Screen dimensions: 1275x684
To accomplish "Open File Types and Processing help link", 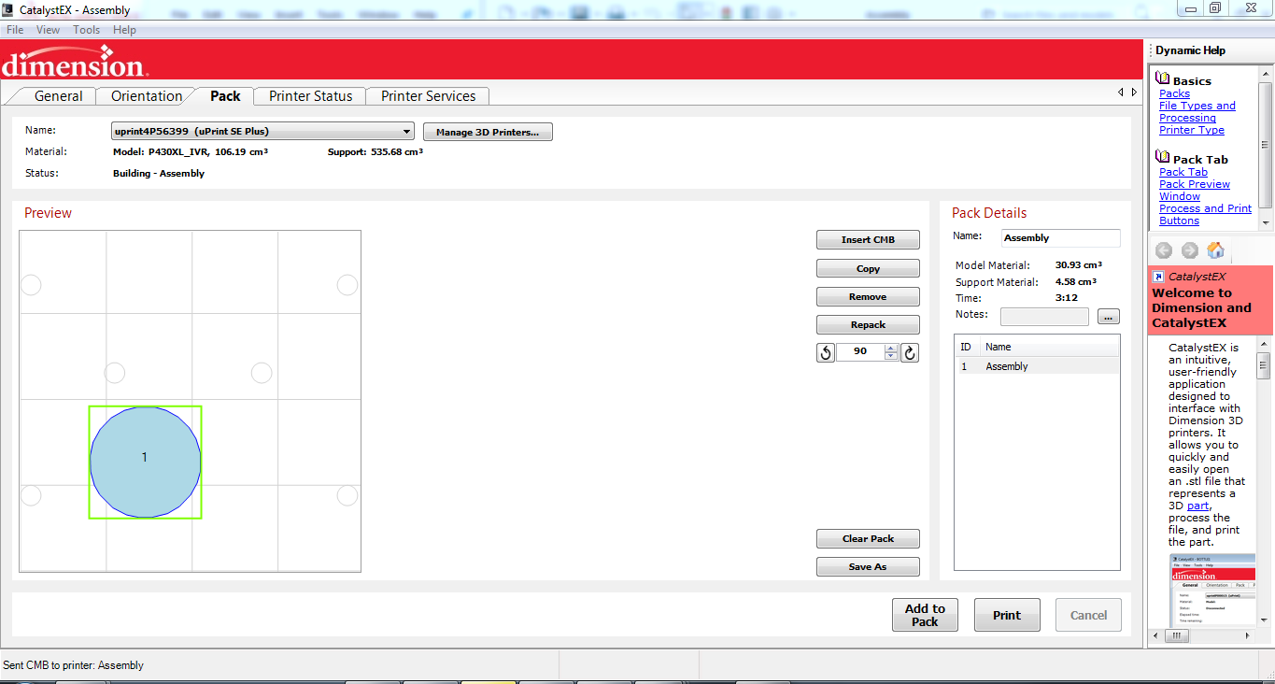I will [1197, 112].
